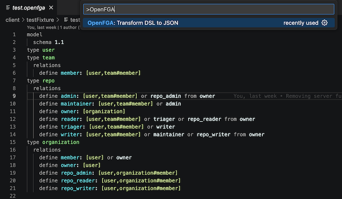Click 'relations' under type organization

point(47,150)
